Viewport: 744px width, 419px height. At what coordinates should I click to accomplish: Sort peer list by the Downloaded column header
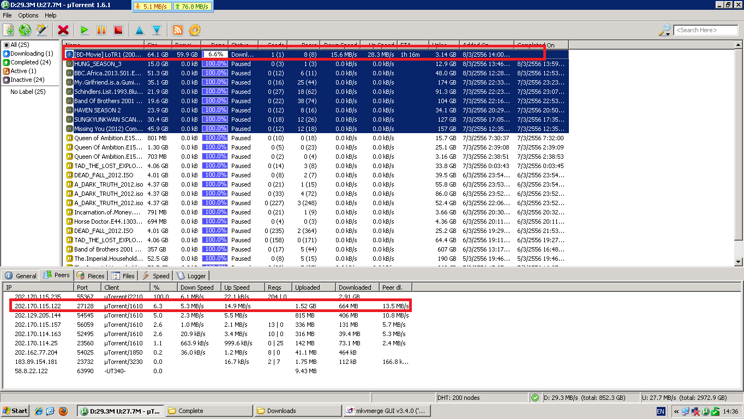pyautogui.click(x=358, y=288)
